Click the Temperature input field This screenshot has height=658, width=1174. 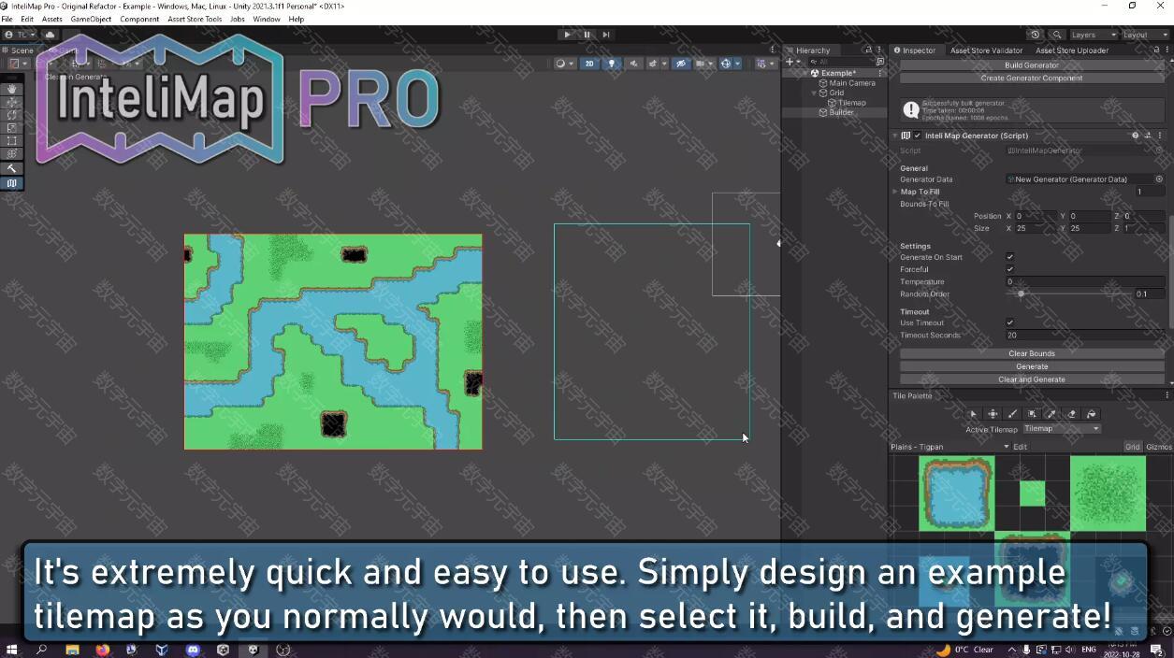pyautogui.click(x=1085, y=281)
